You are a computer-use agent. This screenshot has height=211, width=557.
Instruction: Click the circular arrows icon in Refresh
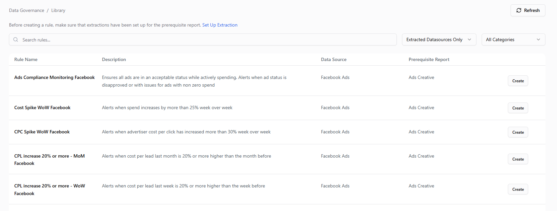tap(519, 10)
